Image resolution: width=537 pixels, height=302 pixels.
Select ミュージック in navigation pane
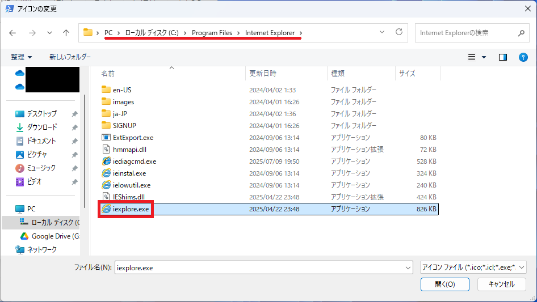41,168
